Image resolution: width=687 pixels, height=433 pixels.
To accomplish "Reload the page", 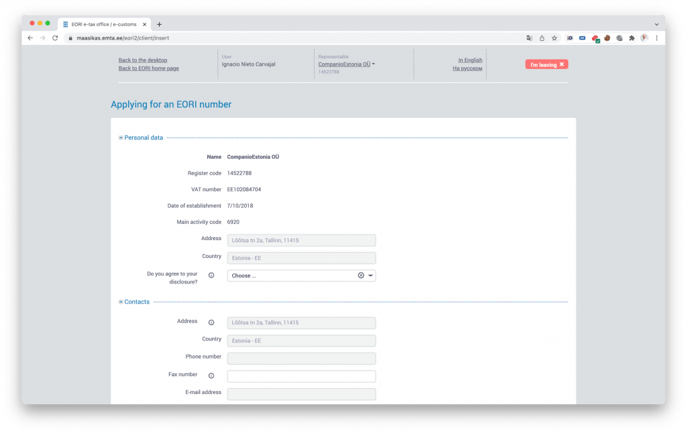I will [x=55, y=38].
